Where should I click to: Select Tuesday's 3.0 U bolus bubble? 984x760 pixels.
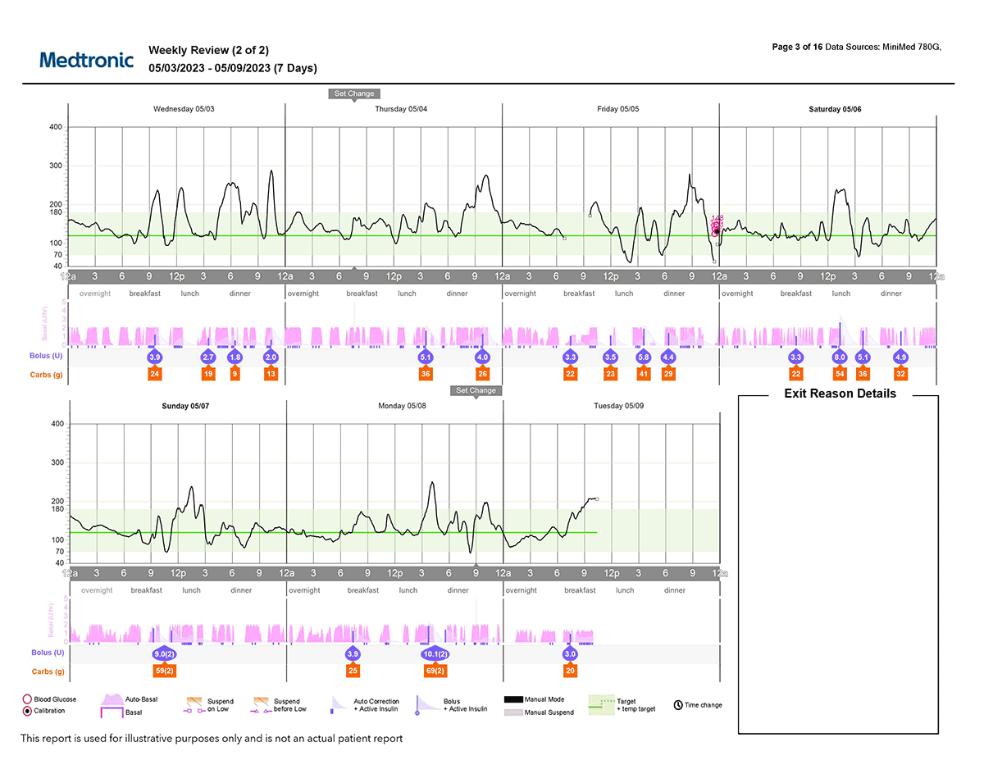pos(571,654)
